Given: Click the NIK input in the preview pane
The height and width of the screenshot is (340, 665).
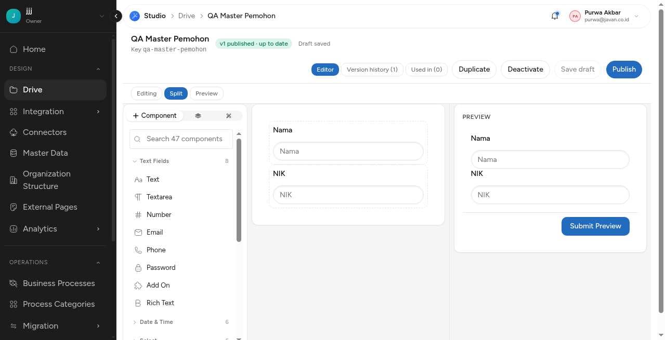Looking at the screenshot, I should point(550,195).
